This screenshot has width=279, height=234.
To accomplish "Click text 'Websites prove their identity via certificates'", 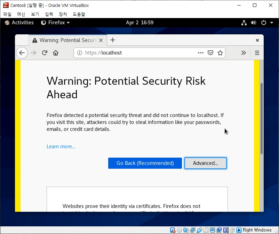I will 112,206.
